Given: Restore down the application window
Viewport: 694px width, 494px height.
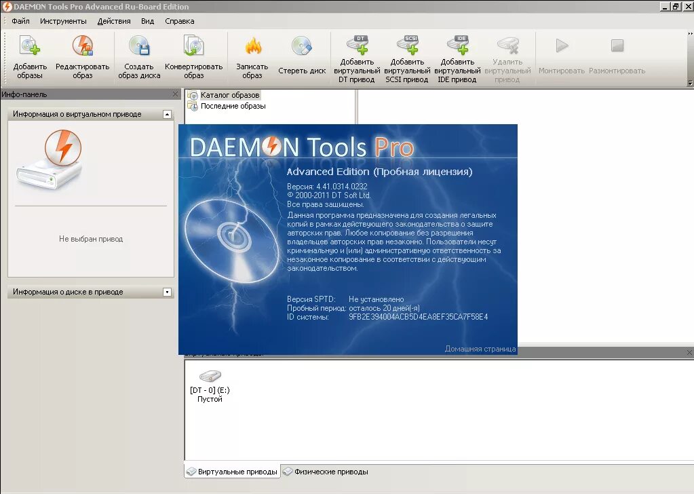Looking at the screenshot, I should [x=676, y=6].
